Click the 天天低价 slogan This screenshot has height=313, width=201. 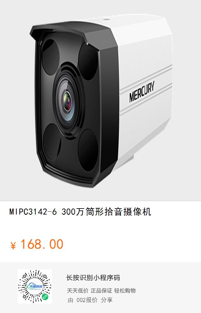click(x=78, y=290)
